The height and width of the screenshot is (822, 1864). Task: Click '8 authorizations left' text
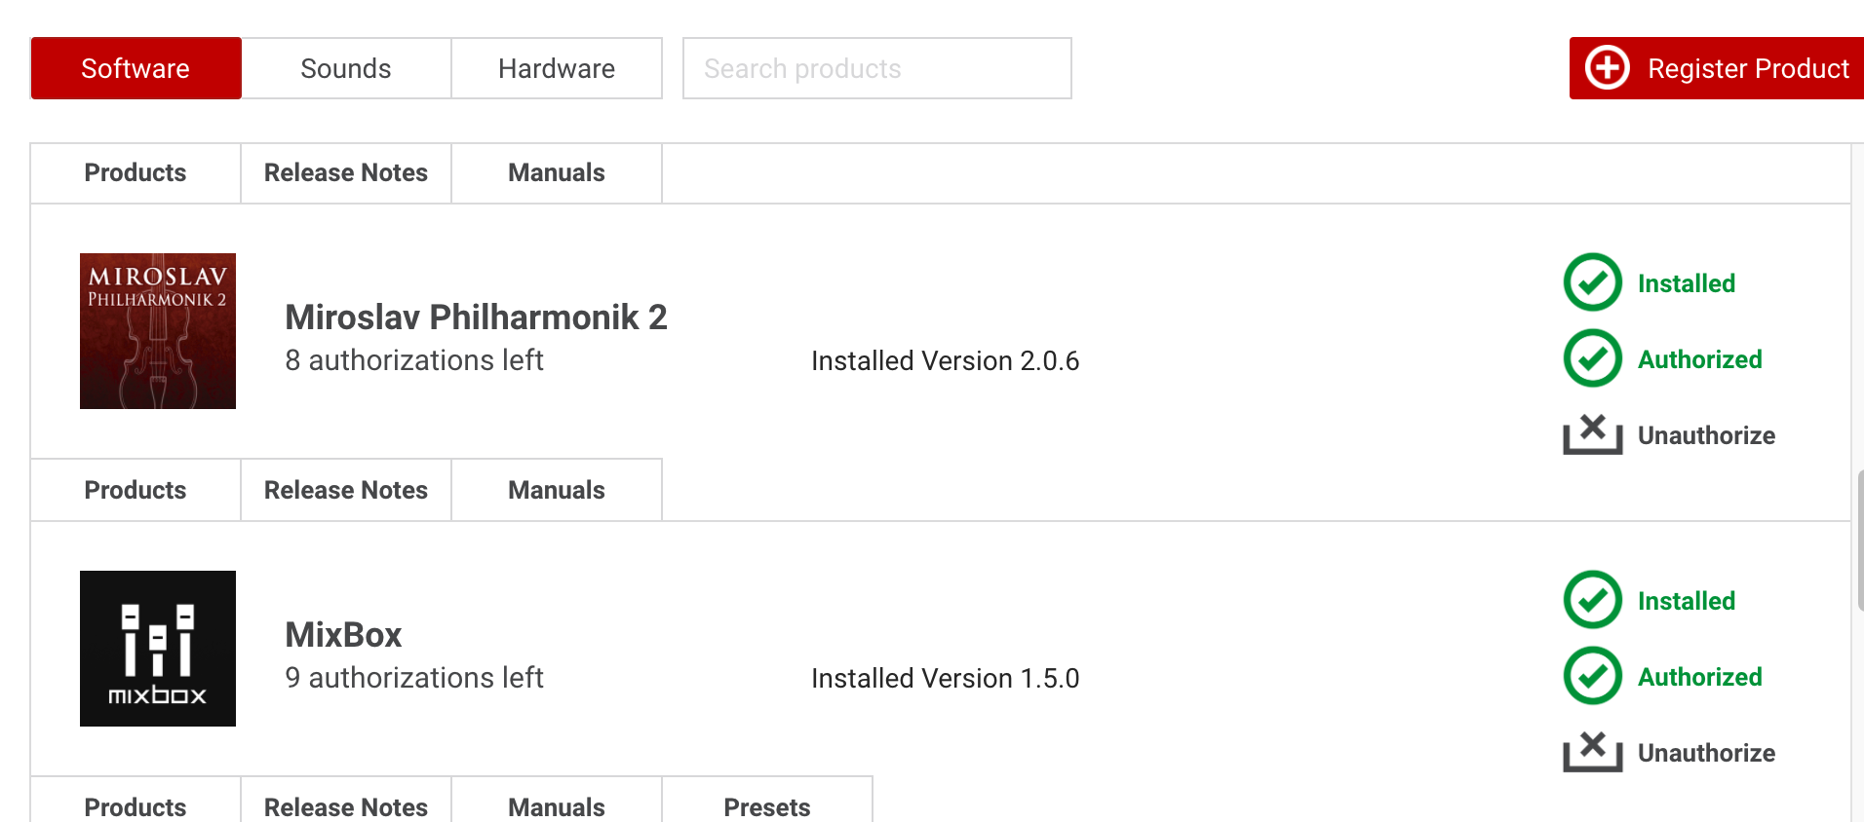[x=414, y=360]
